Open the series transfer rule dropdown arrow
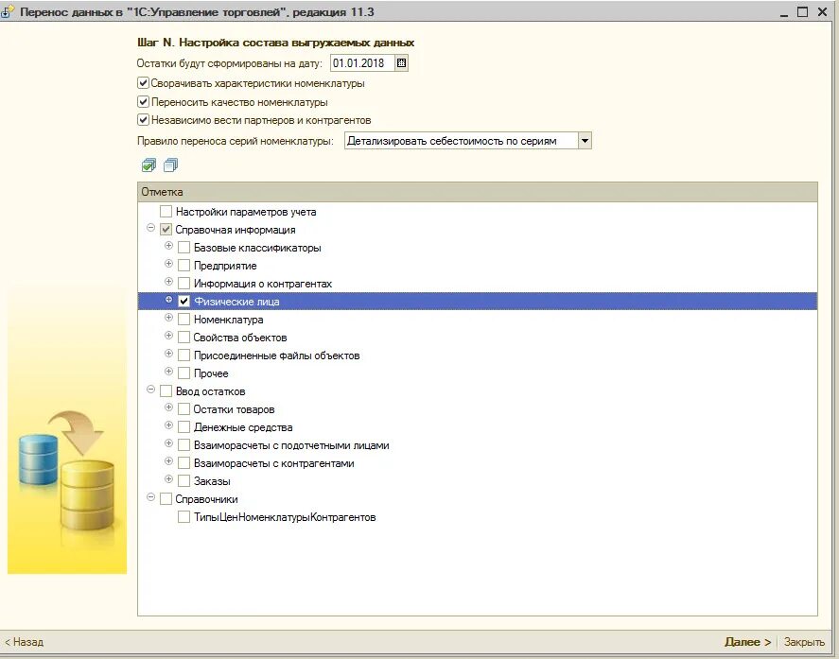 coord(585,141)
